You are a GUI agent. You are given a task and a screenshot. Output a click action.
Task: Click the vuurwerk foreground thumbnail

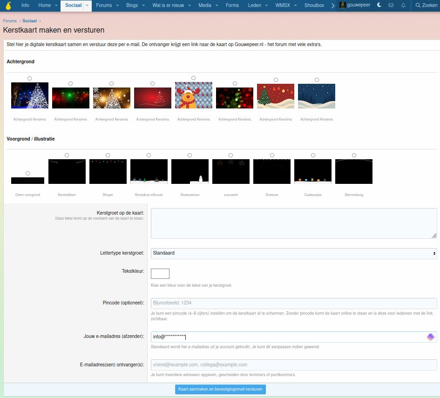231,171
